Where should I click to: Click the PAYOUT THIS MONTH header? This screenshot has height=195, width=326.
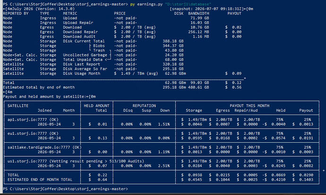click(249, 106)
